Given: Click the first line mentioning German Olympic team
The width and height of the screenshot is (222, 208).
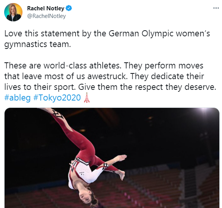Looking at the screenshot, I should [x=107, y=34].
